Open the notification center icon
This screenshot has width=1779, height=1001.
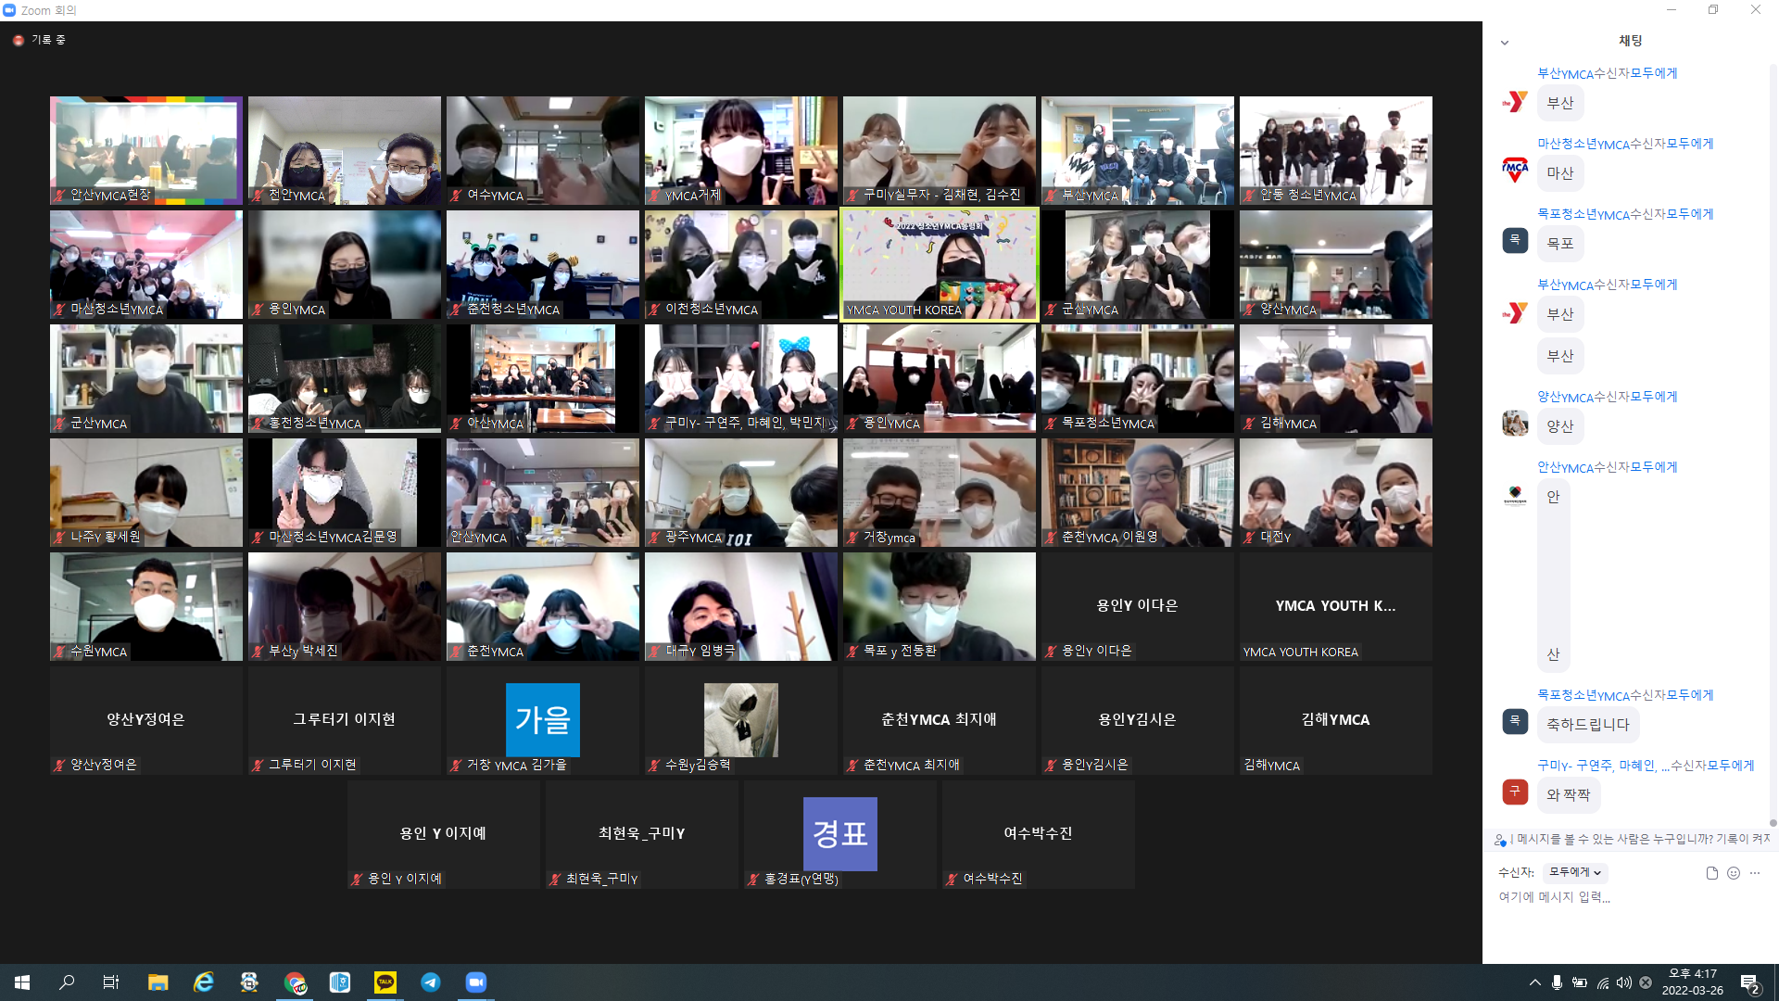[x=1750, y=983]
